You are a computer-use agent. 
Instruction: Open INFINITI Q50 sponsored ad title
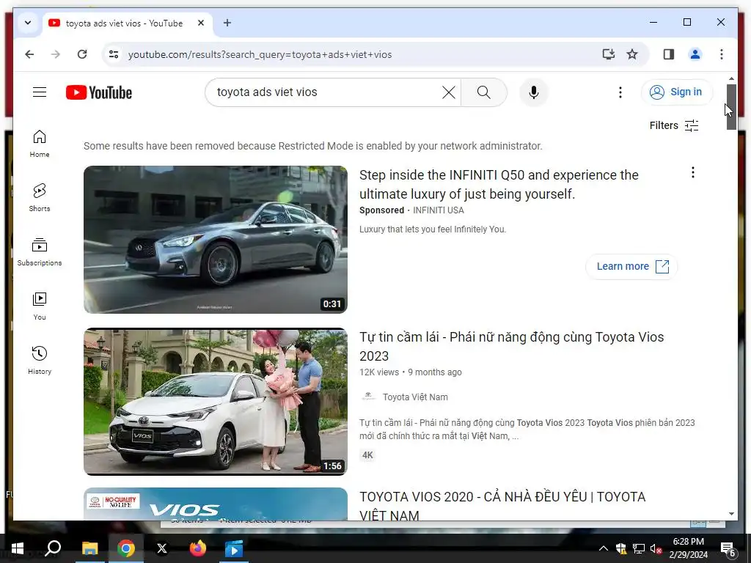(x=499, y=184)
